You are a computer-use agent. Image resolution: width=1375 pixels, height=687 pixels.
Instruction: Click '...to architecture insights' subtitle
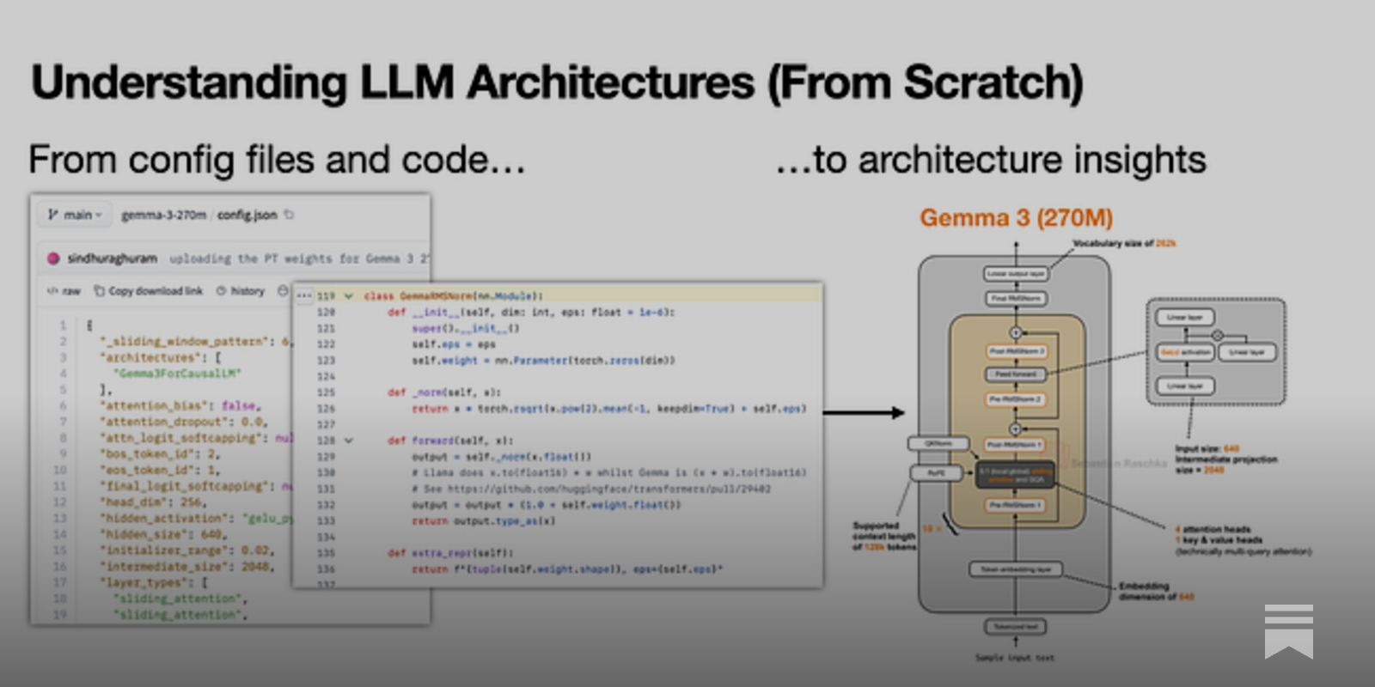point(990,160)
